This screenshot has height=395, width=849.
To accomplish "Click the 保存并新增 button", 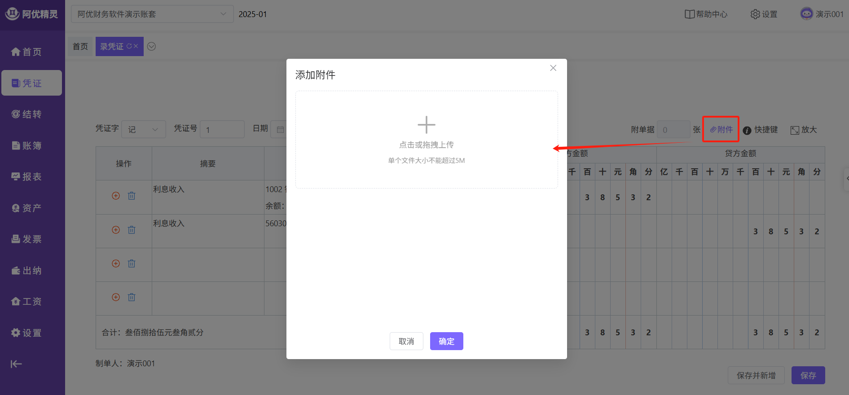I will tap(756, 375).
